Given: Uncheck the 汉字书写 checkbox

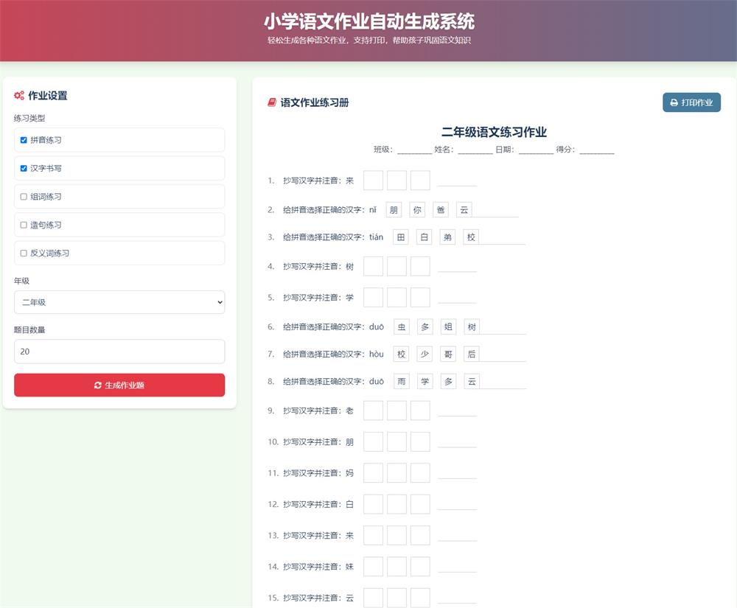Looking at the screenshot, I should [24, 168].
